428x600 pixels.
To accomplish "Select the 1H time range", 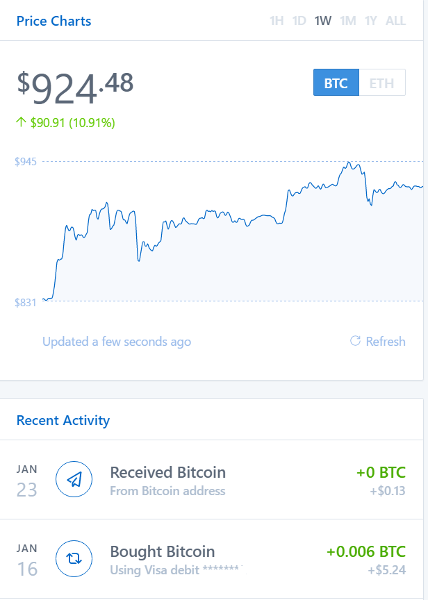I will coord(277,21).
